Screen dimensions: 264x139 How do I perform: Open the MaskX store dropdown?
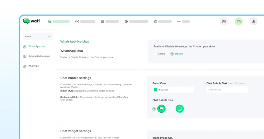point(38,36)
